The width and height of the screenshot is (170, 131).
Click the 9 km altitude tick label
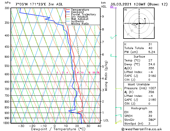tap(103, 16)
